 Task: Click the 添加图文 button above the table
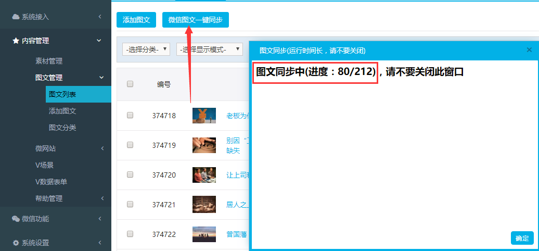click(x=136, y=20)
